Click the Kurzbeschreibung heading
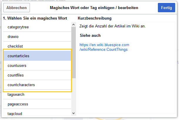 tap(94, 18)
